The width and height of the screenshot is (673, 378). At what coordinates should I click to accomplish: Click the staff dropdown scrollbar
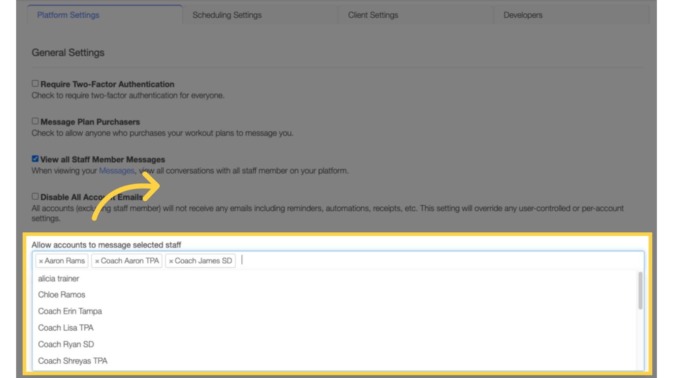tap(640, 290)
